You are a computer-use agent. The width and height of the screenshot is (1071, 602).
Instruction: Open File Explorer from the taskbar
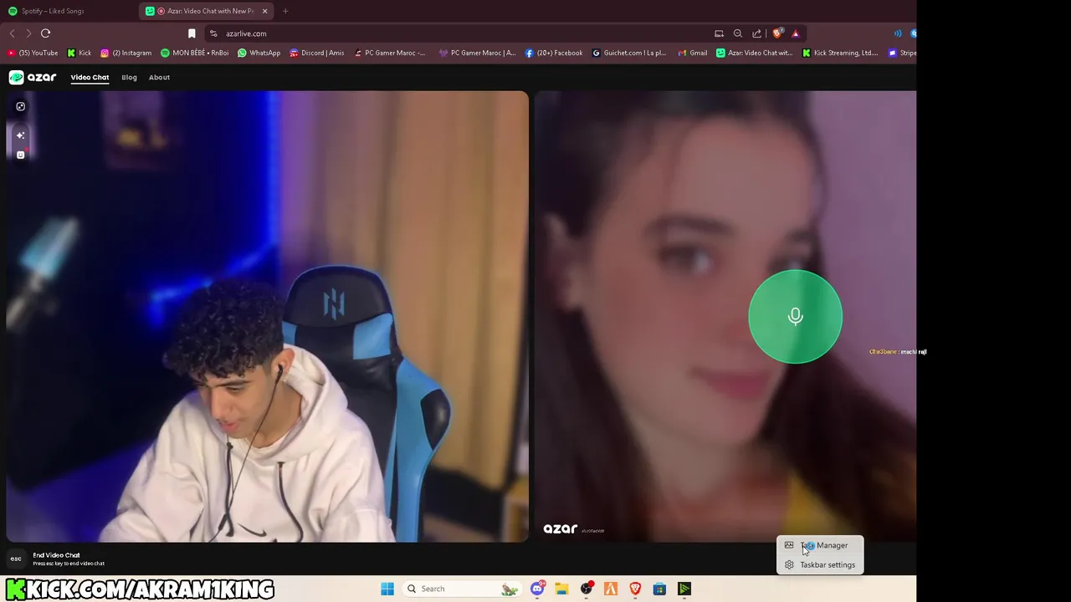point(561,589)
